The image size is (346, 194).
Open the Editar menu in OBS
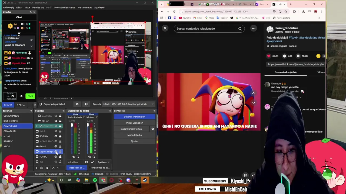[19, 8]
